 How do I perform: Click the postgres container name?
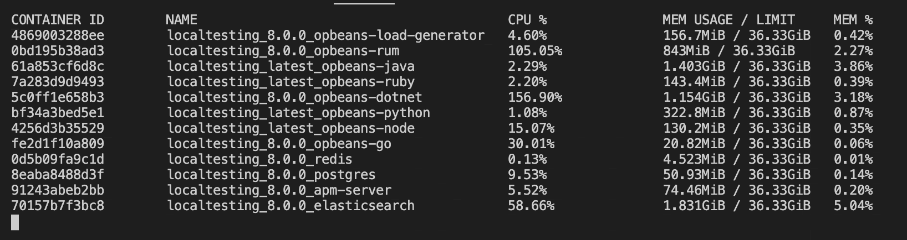coord(271,175)
